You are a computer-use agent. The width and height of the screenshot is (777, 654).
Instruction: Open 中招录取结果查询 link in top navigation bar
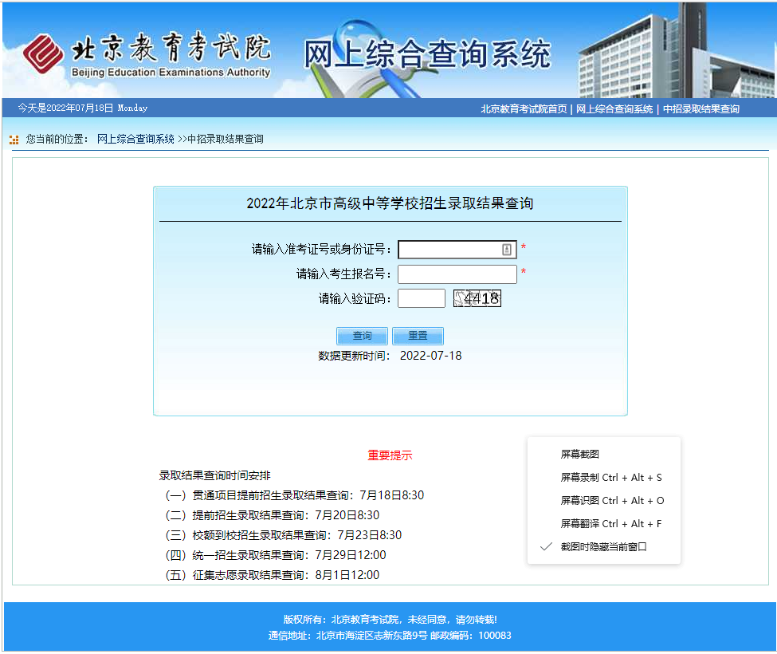tap(700, 109)
